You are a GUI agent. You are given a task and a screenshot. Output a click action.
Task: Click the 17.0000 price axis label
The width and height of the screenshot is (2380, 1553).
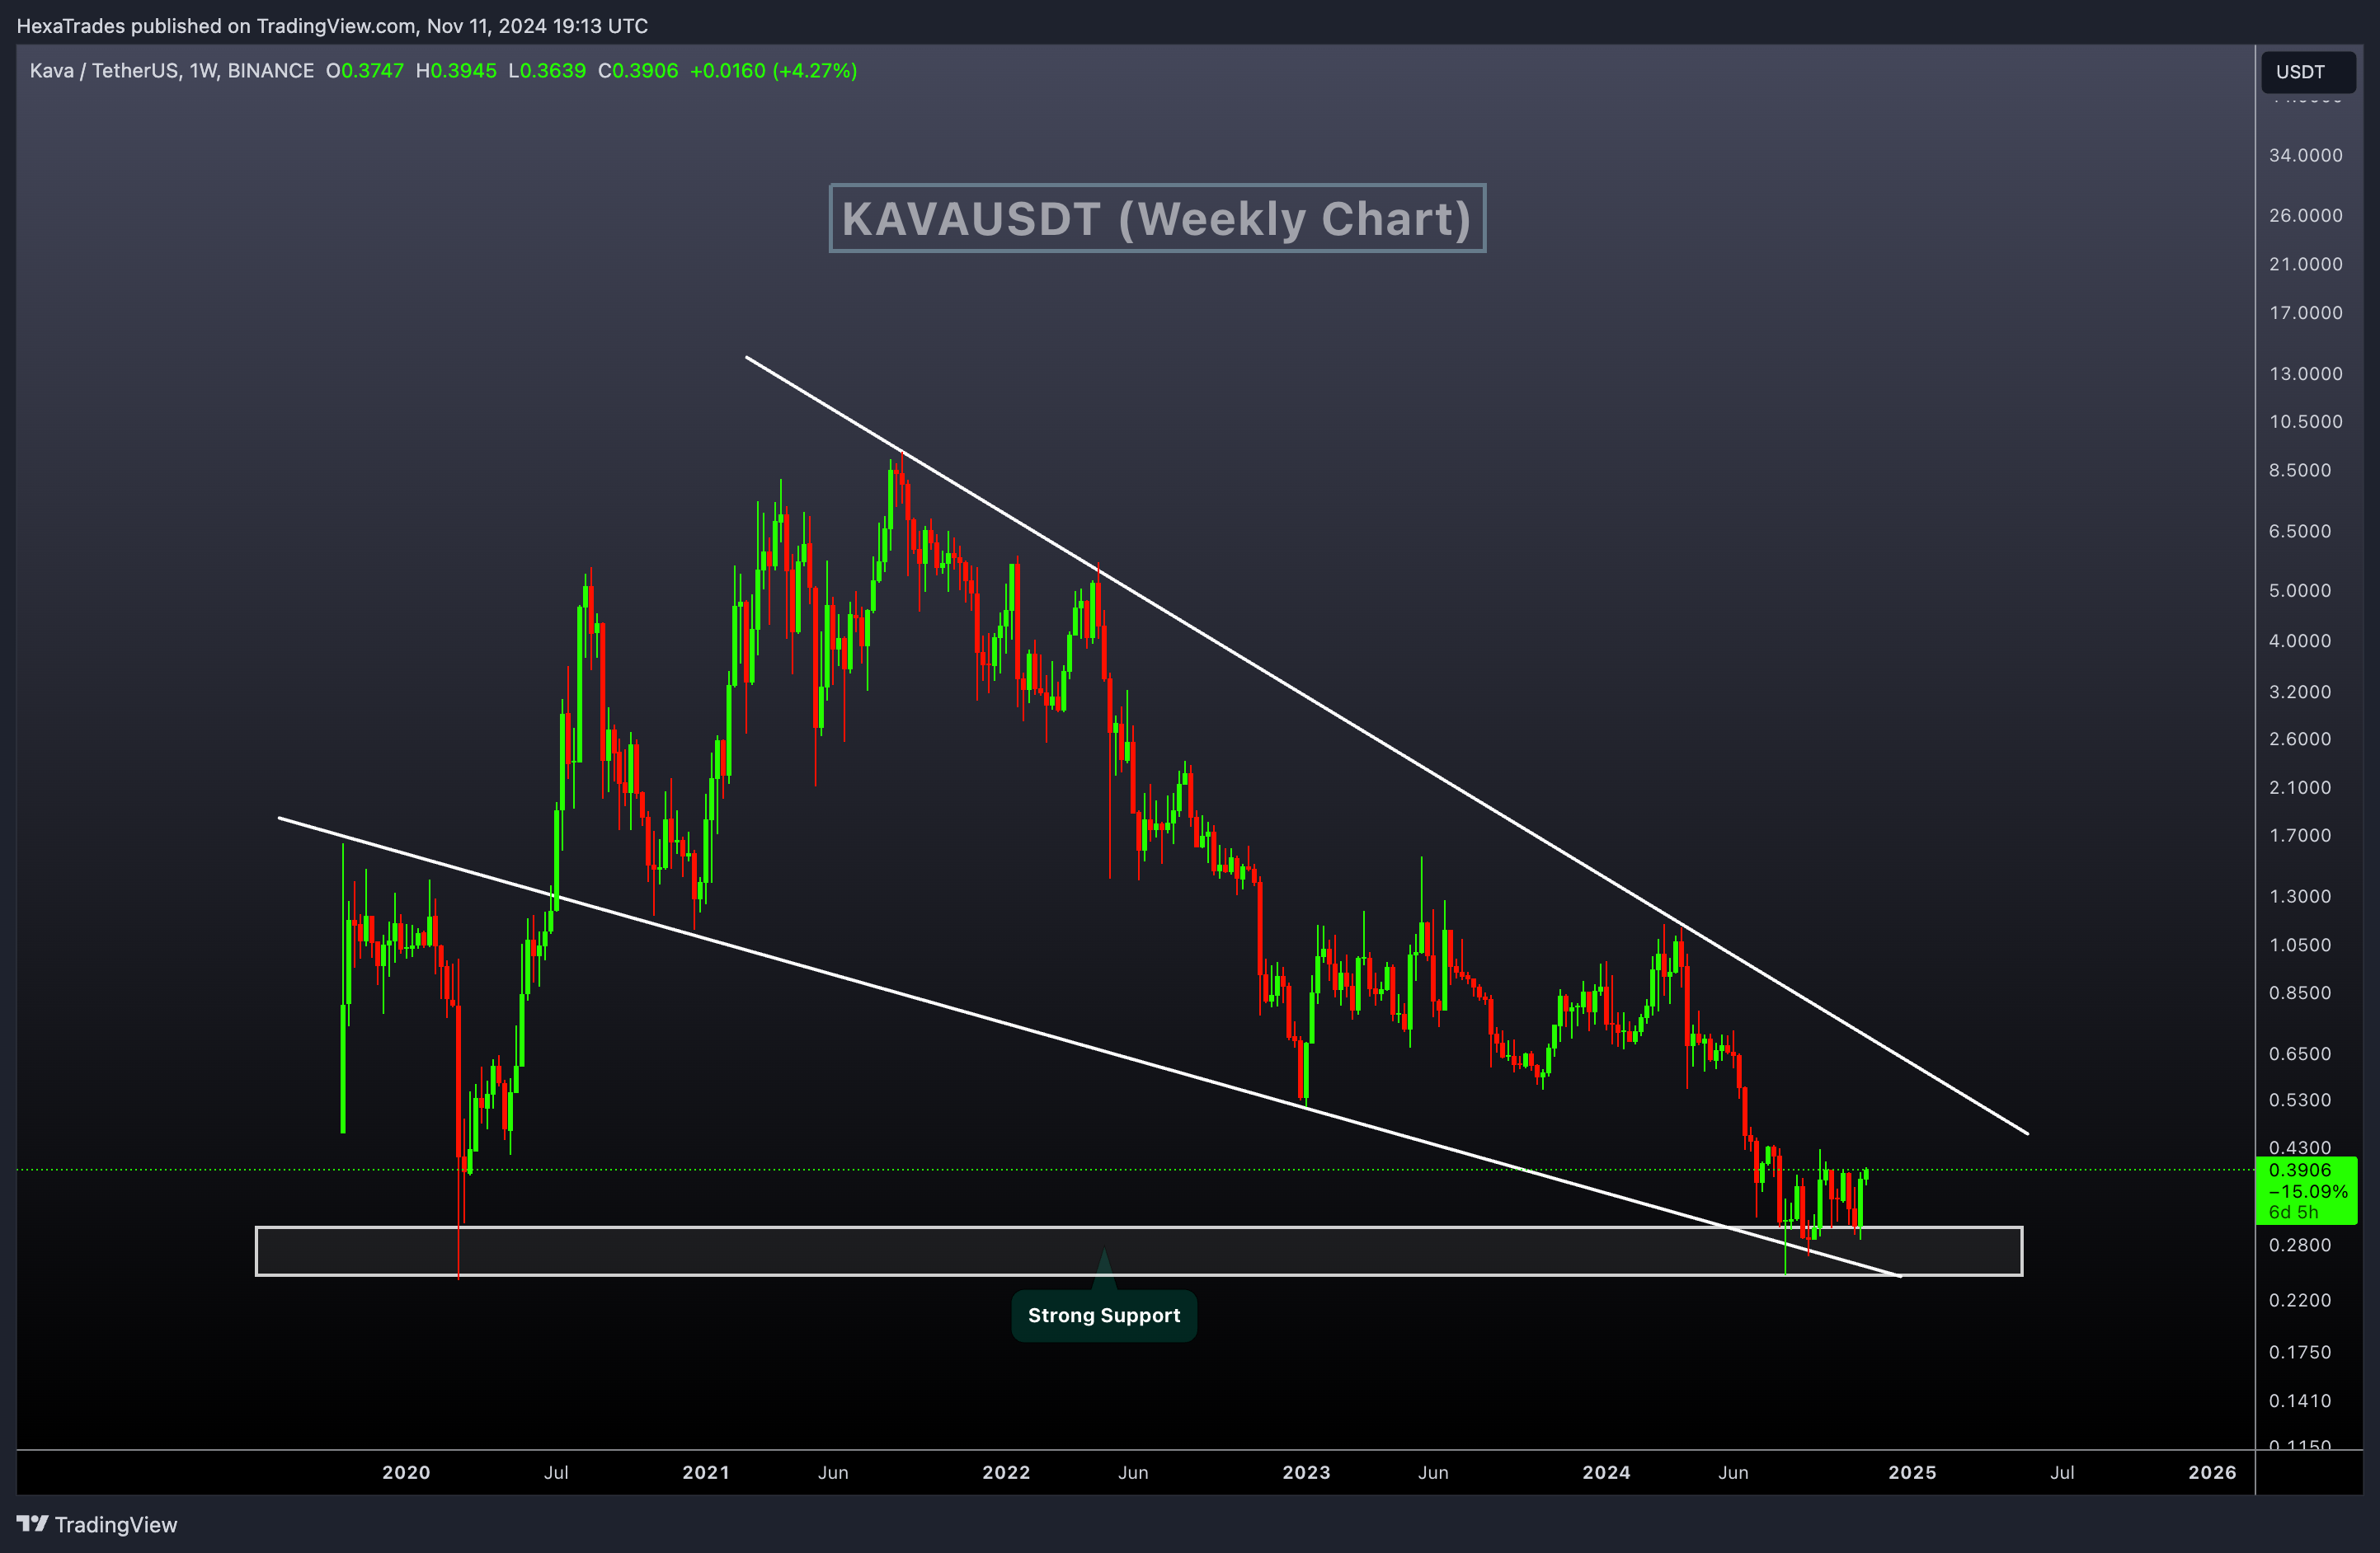(2305, 312)
